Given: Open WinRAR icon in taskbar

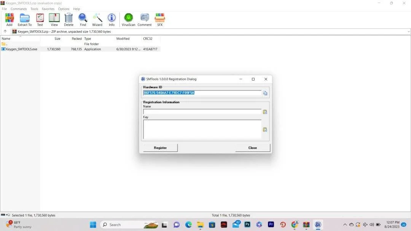Looking at the screenshot, I should click(x=306, y=225).
